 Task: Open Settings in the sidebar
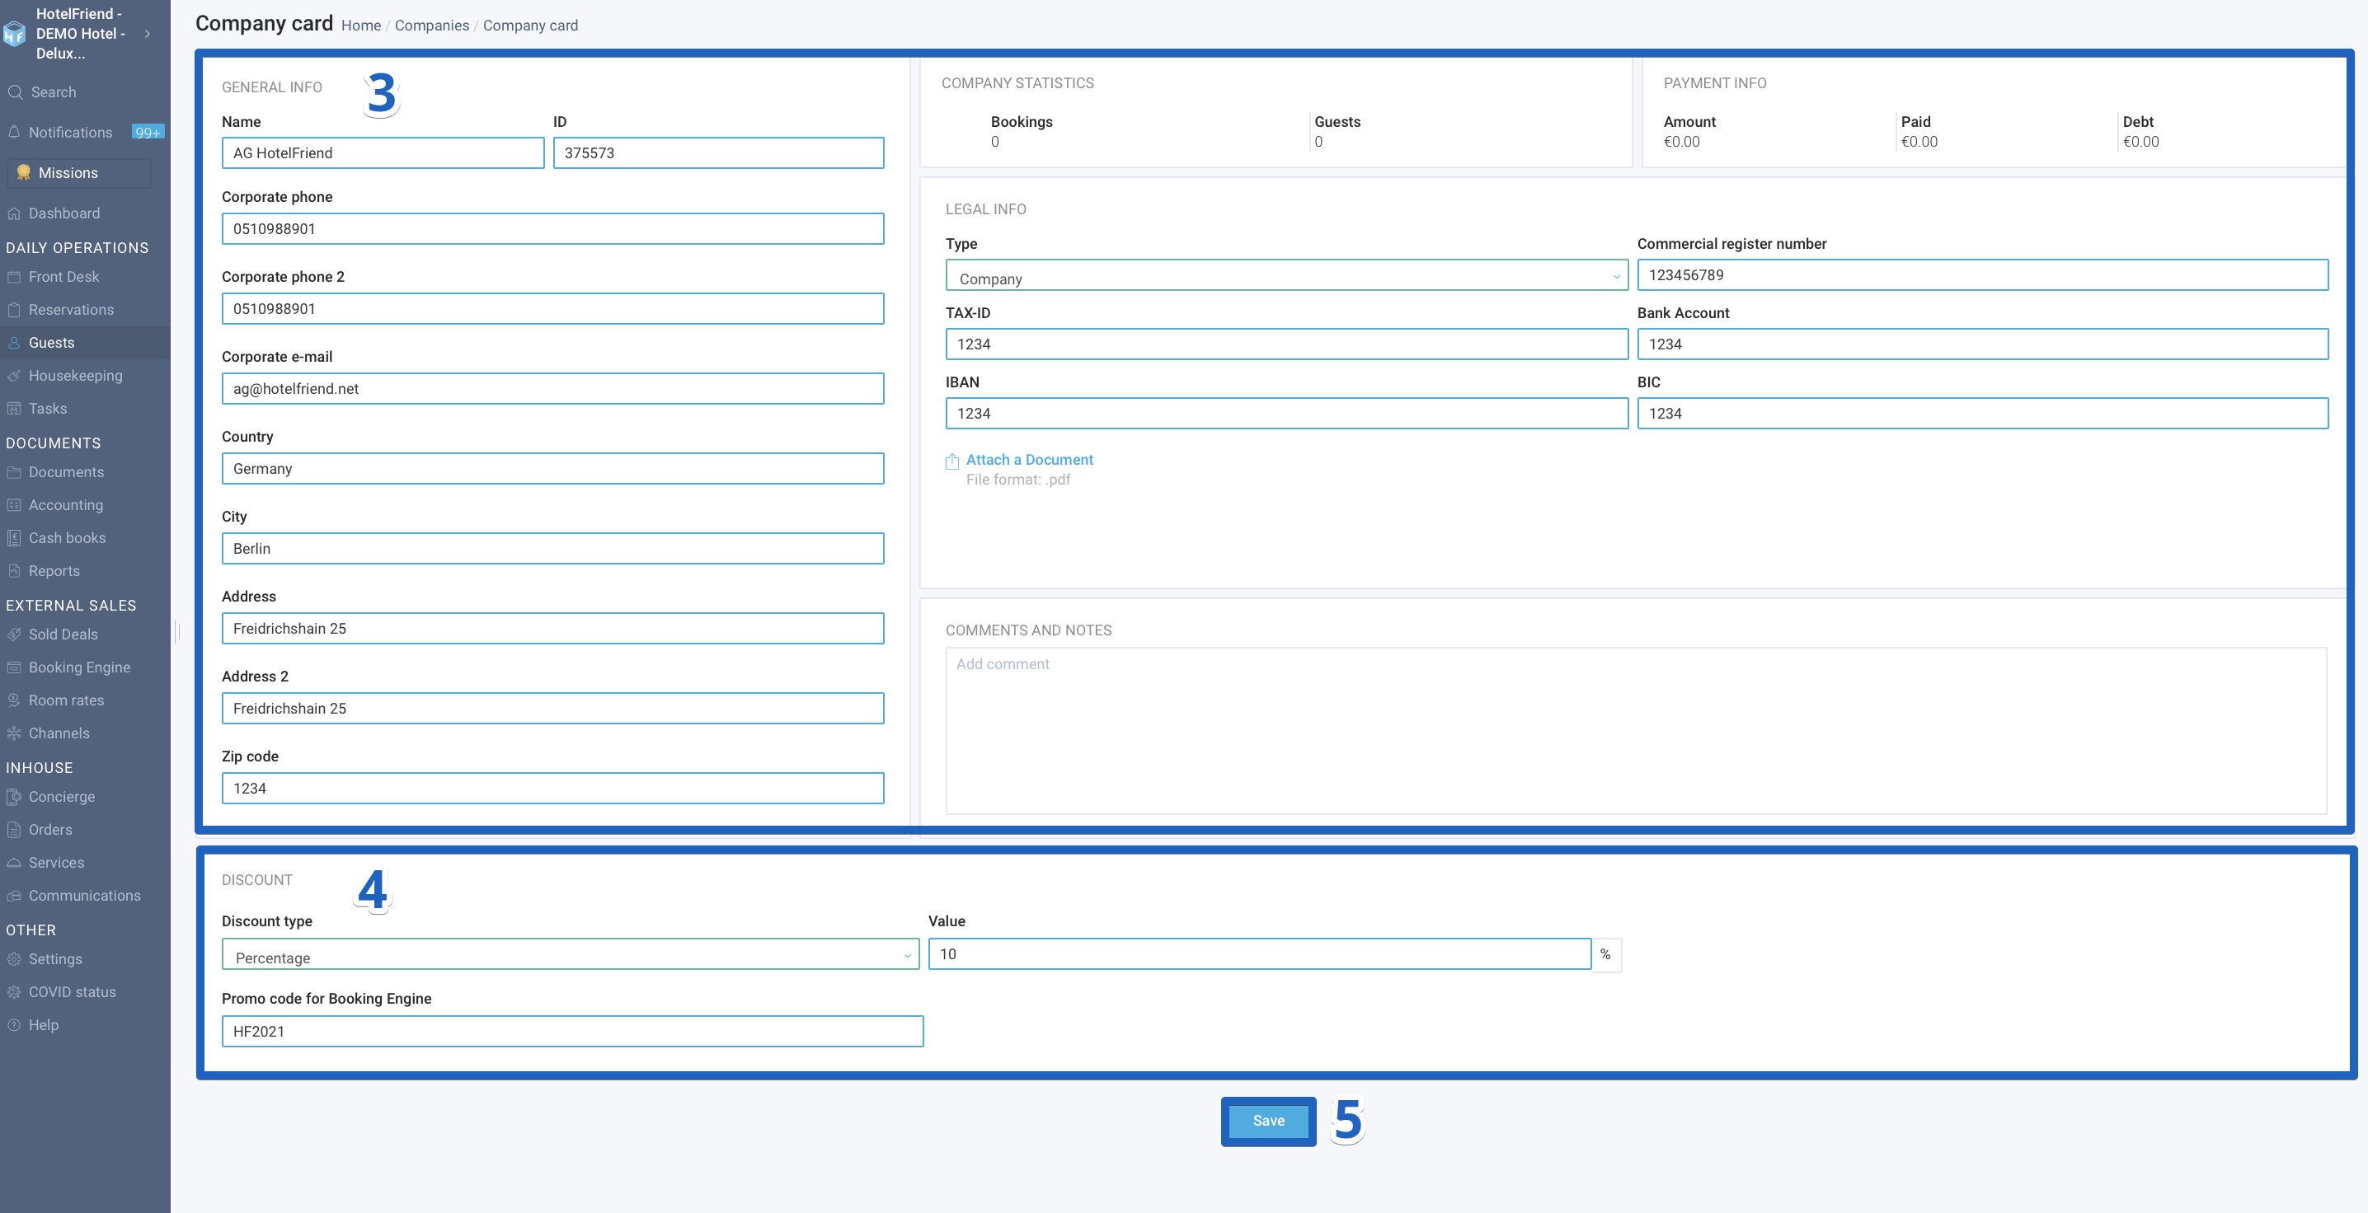(55, 959)
